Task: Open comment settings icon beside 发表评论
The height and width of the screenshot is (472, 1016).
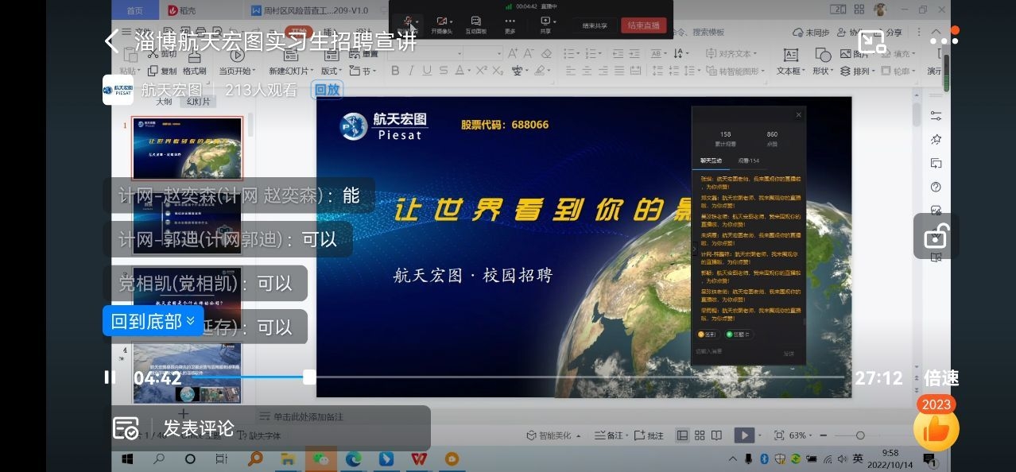Action: (126, 428)
